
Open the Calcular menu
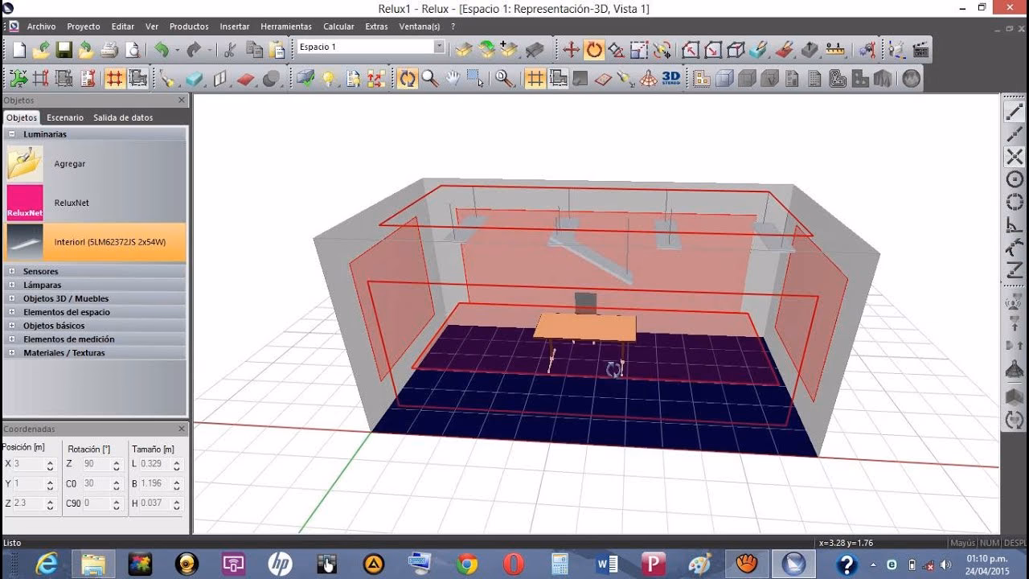pyautogui.click(x=338, y=27)
